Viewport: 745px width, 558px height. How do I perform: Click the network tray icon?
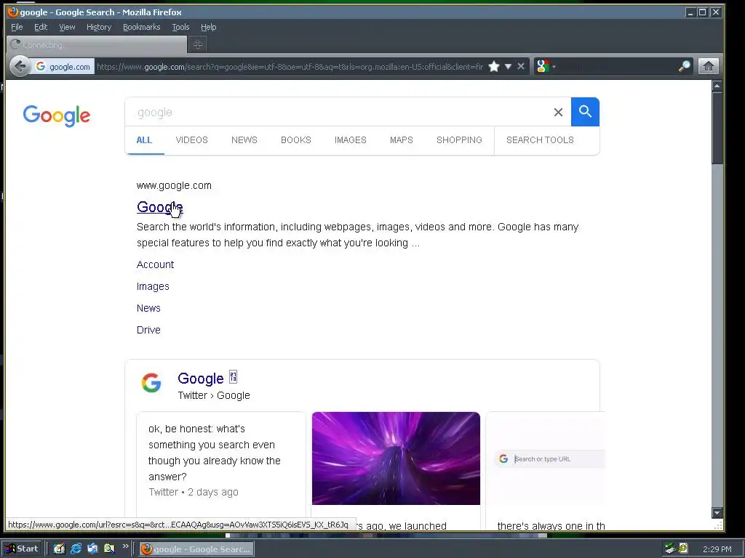point(670,549)
